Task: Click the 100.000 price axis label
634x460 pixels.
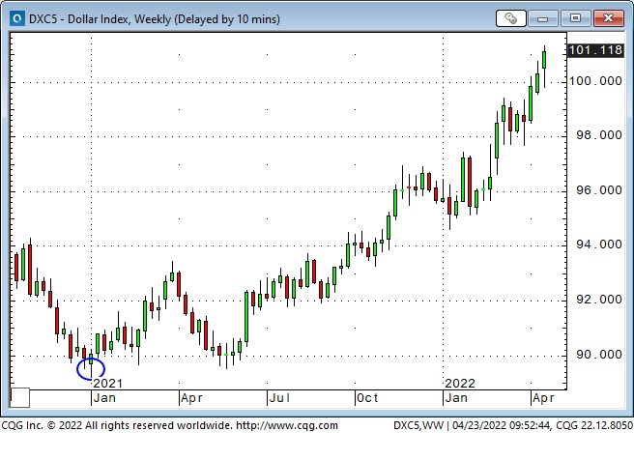Action: (x=595, y=81)
